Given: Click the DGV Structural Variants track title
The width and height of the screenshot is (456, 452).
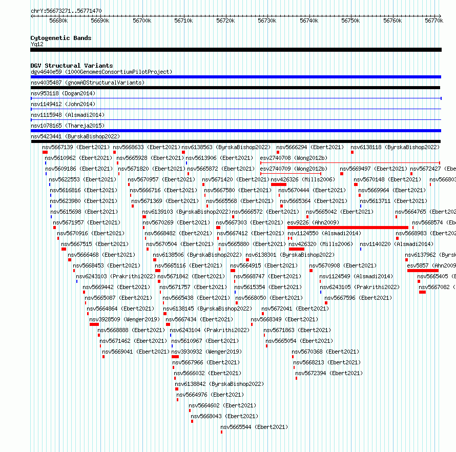Looking at the screenshot, I should point(72,66).
